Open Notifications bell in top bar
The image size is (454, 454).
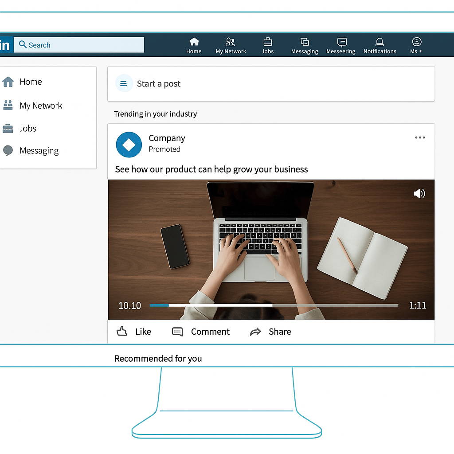click(380, 46)
